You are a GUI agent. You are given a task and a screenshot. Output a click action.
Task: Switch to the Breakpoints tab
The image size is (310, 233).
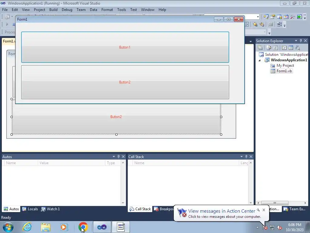(164, 209)
